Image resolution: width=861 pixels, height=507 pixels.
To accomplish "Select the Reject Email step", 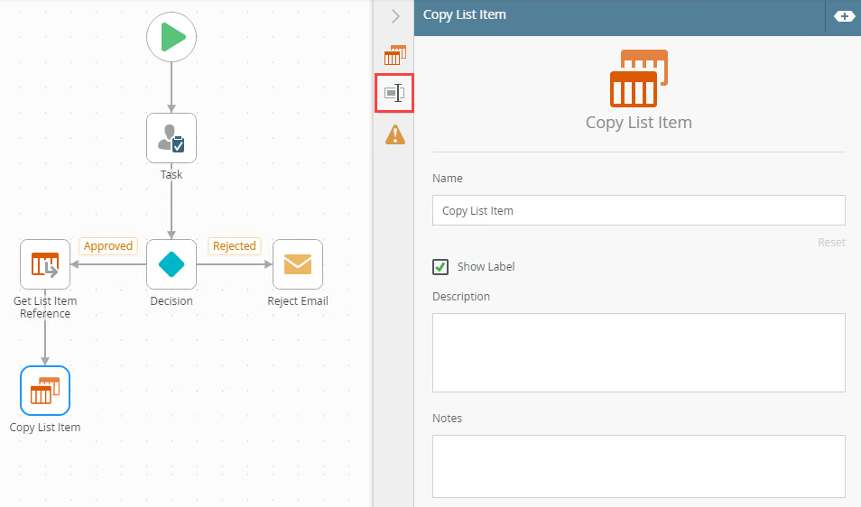I will coord(298,264).
